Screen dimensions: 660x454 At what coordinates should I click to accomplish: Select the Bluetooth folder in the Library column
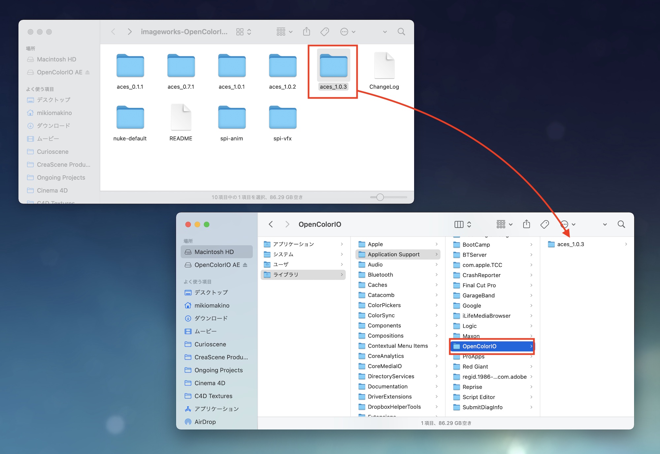pos(380,275)
